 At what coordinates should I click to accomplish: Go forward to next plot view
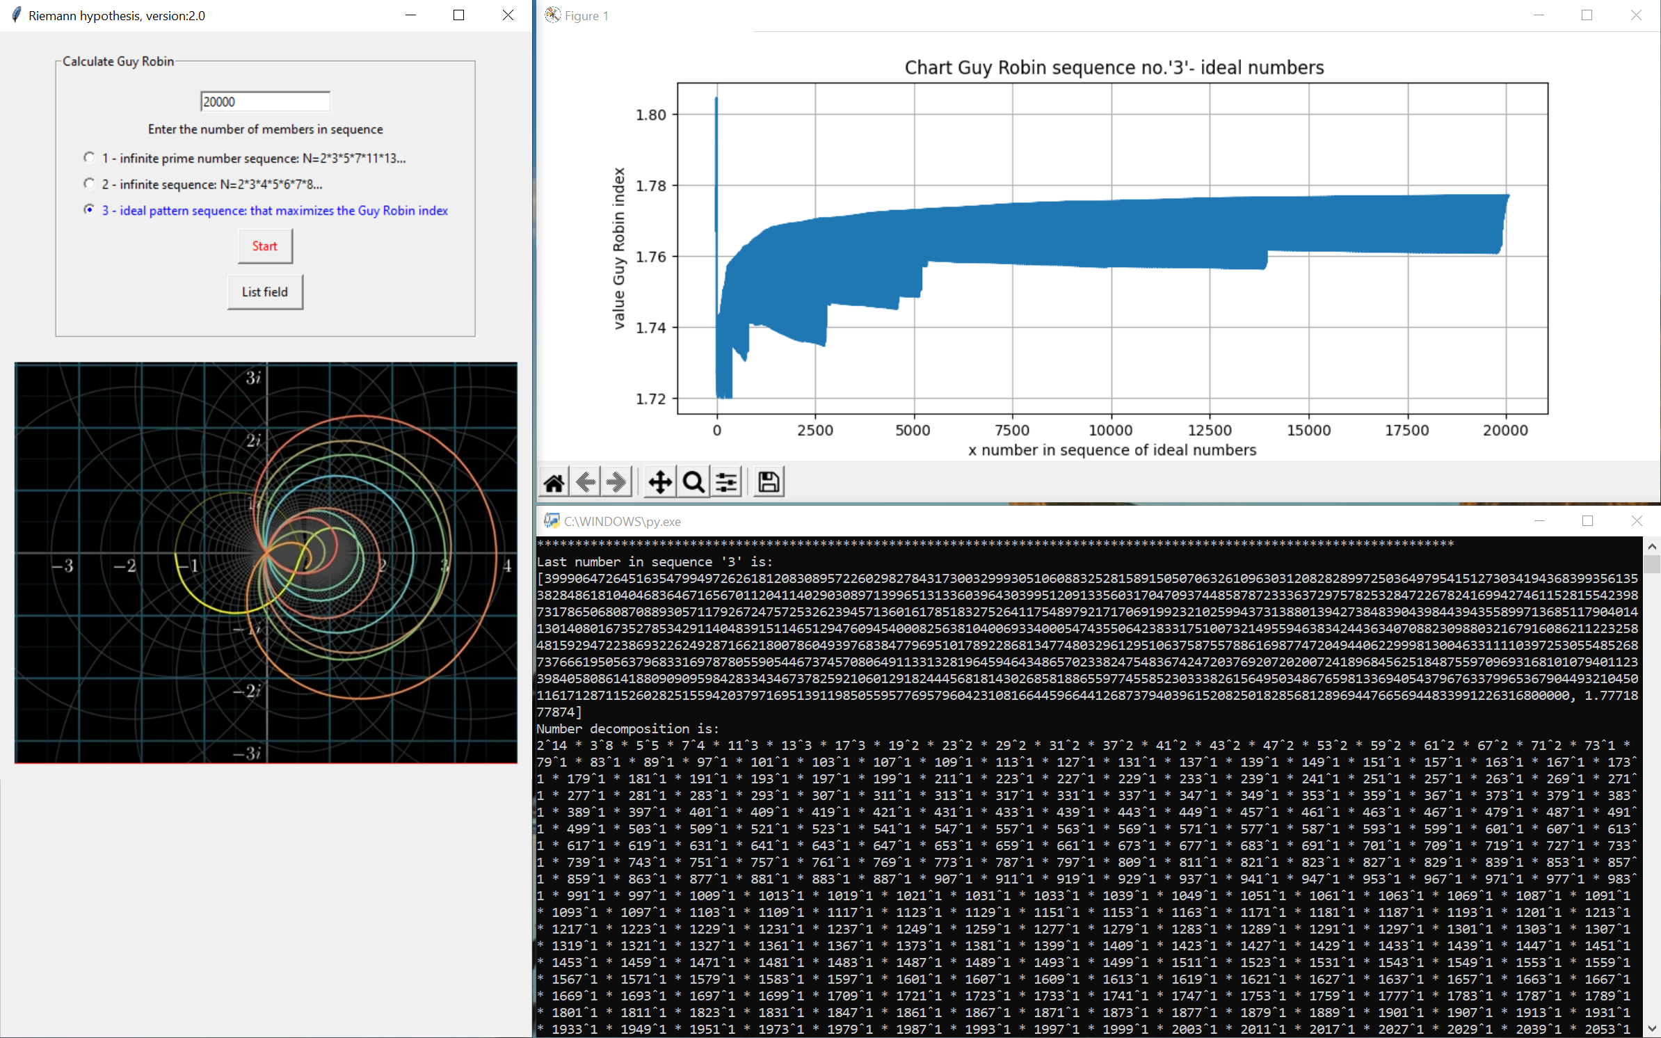pos(615,481)
